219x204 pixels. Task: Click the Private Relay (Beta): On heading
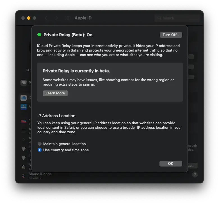[x=68, y=35]
